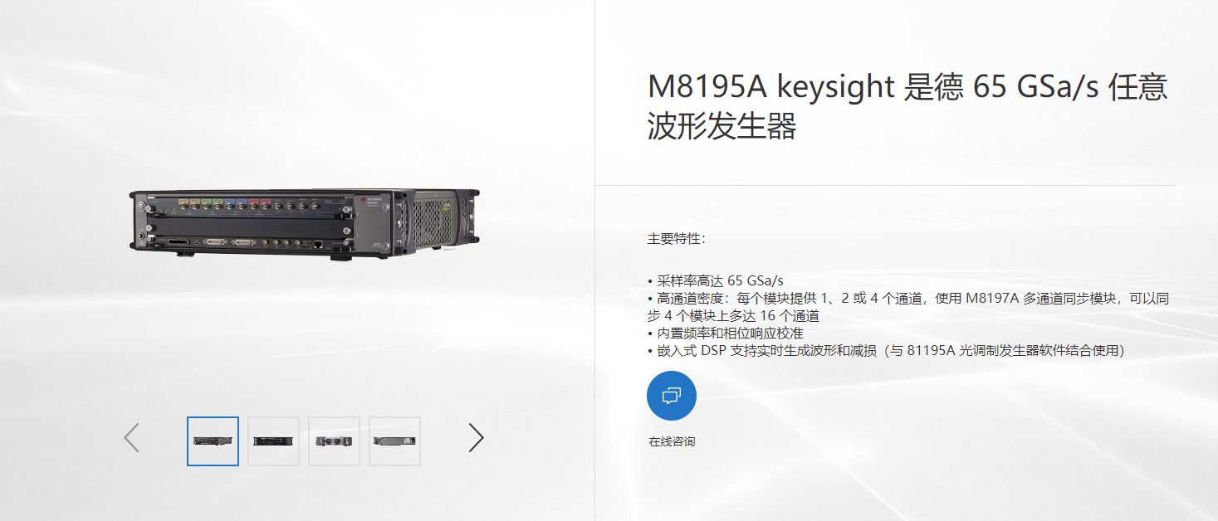Go to the previous product image
The height and width of the screenshot is (521, 1218).
coord(131,437)
